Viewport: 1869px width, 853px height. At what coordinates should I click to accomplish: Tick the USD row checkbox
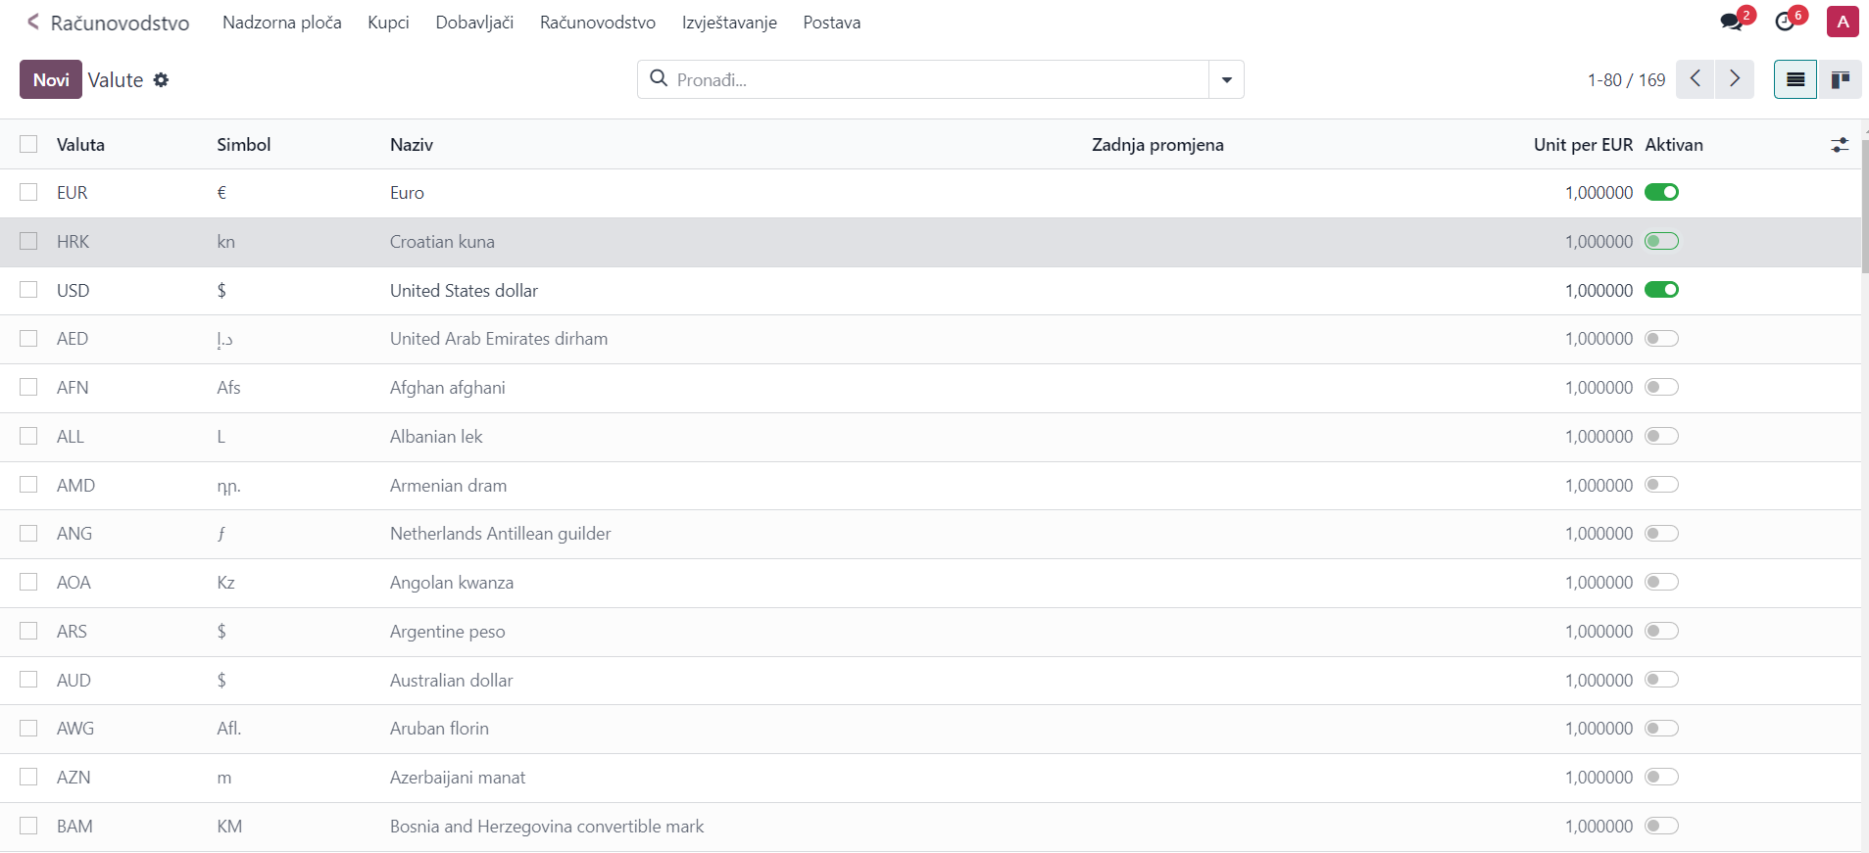coord(28,290)
